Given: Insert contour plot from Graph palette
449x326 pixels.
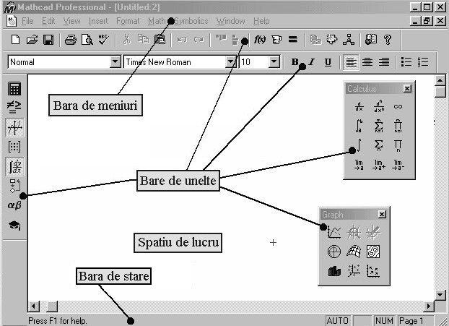Looking at the screenshot, I should pyautogui.click(x=373, y=252).
